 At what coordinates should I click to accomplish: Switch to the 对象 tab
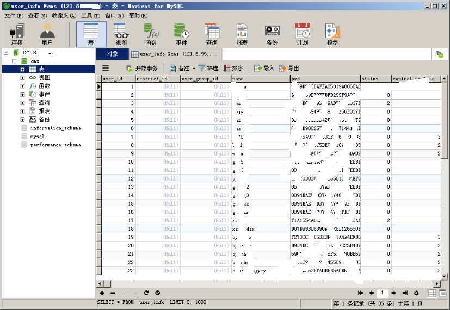pos(112,54)
